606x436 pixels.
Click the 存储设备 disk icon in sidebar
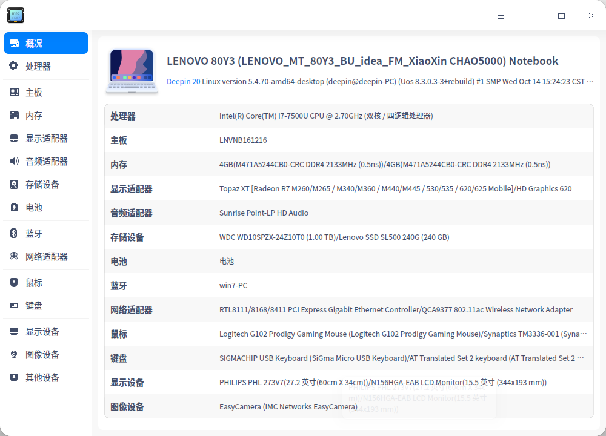[x=14, y=184]
